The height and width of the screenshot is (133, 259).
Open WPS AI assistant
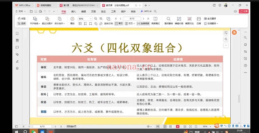point(146,11)
